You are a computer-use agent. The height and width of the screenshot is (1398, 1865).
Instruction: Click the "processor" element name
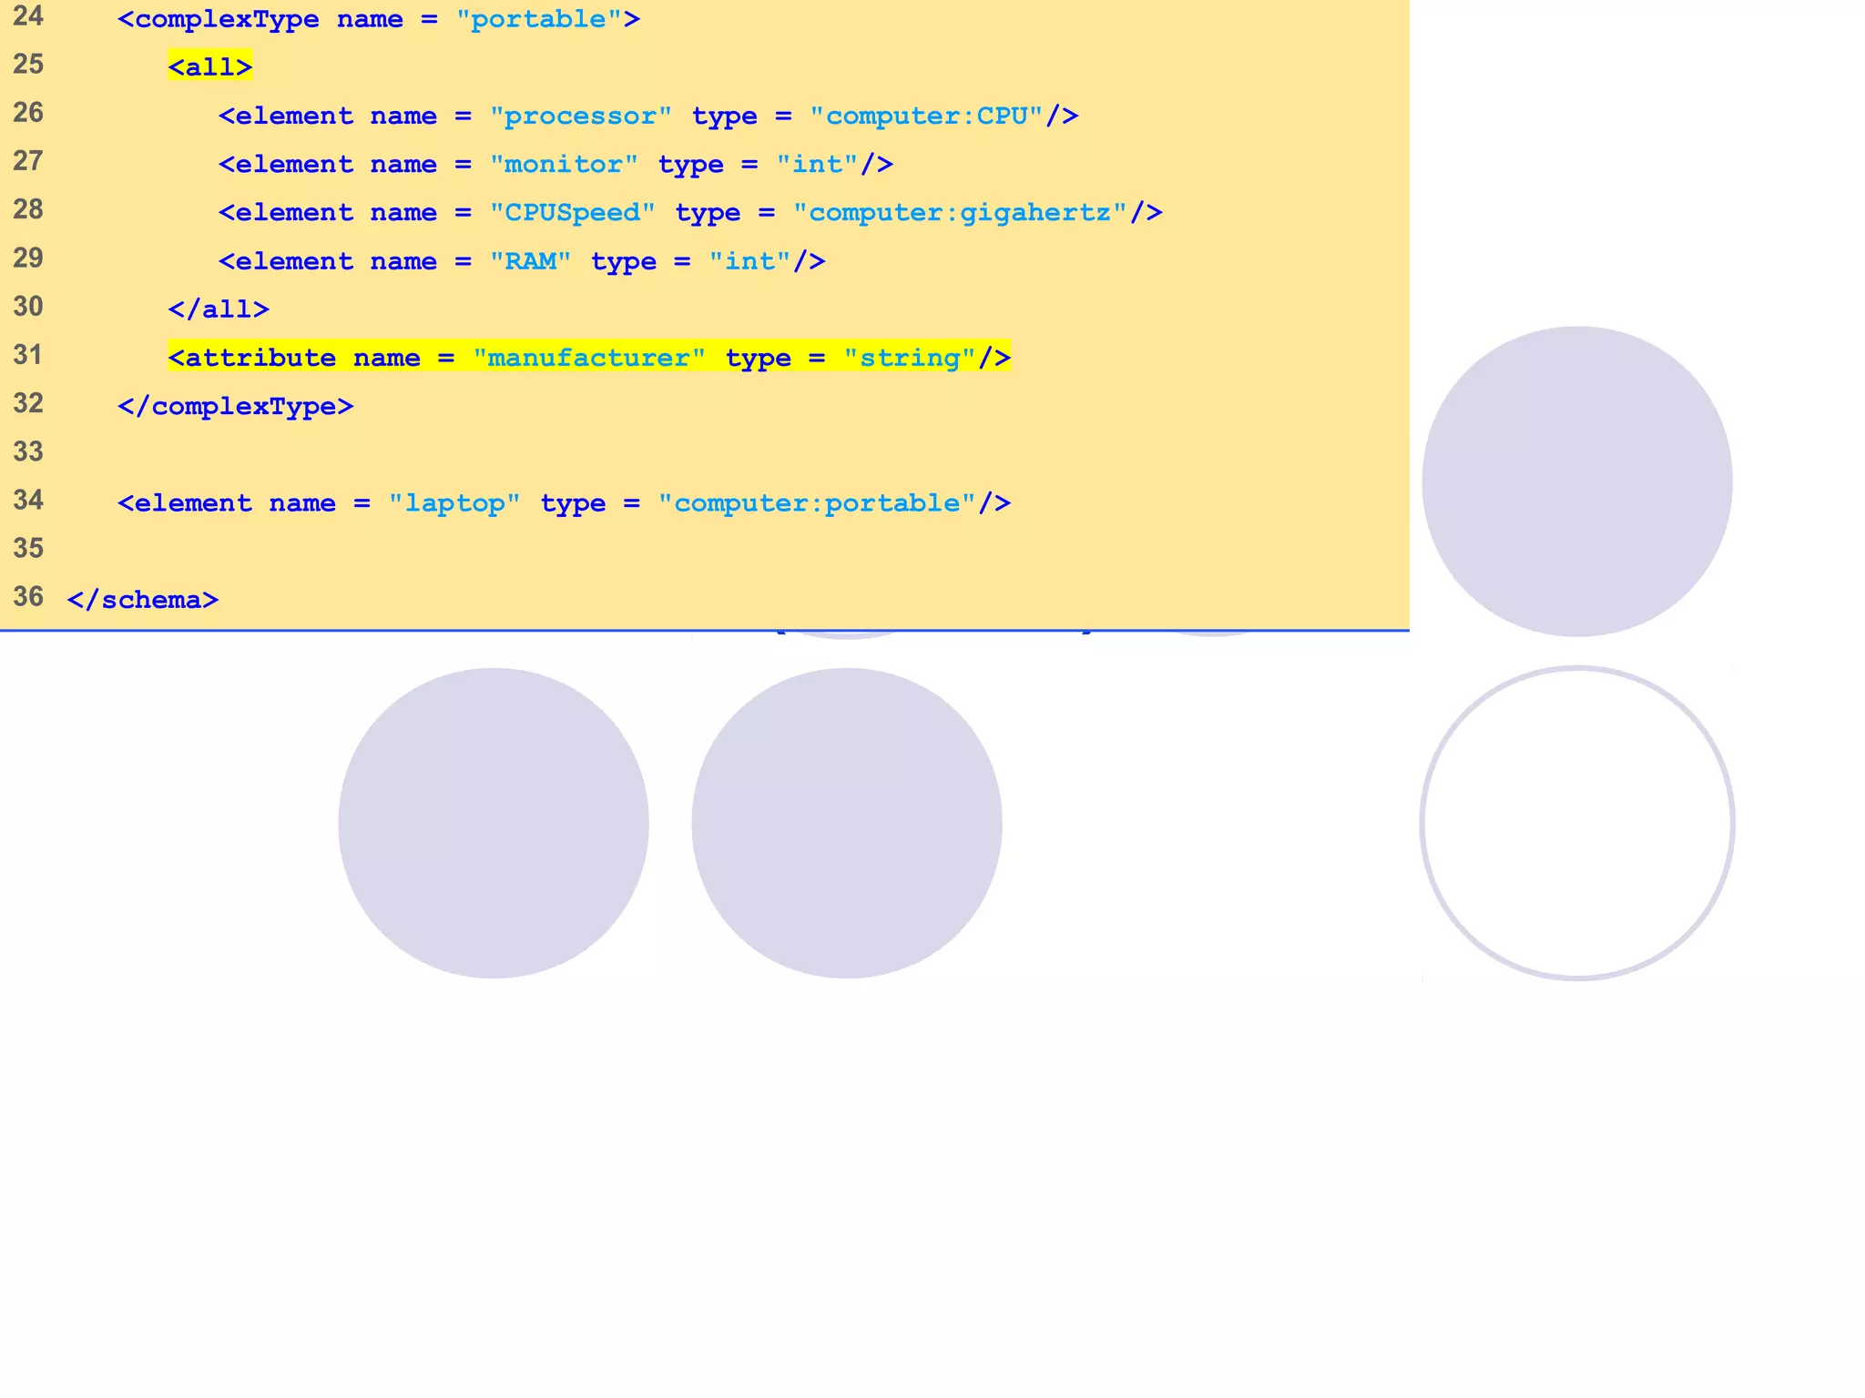point(581,116)
